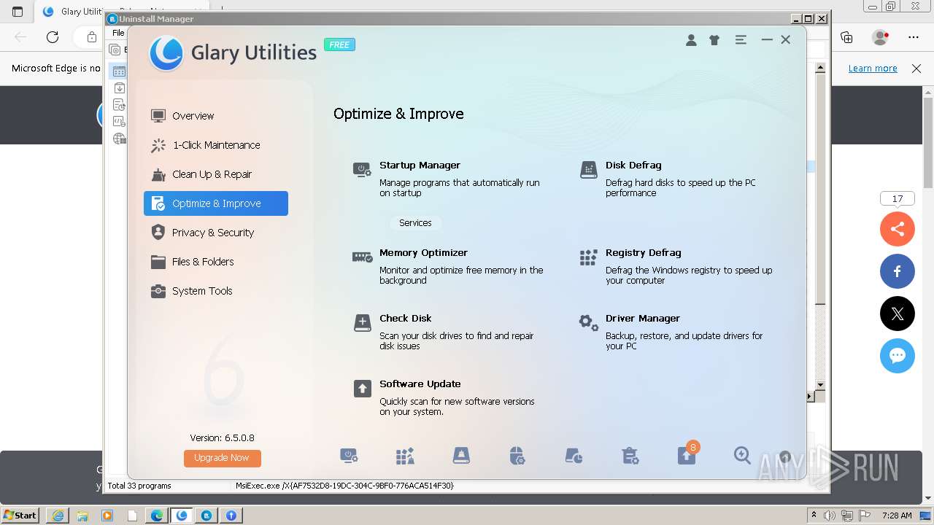
Task: Open Driver Manager tool
Action: click(x=642, y=319)
